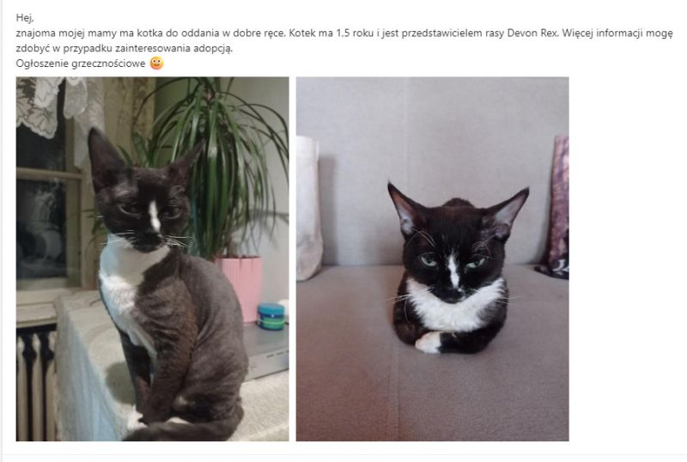This screenshot has height=462, width=687.
Task: Click the pink flower pot in the left photo
Action: (241, 287)
